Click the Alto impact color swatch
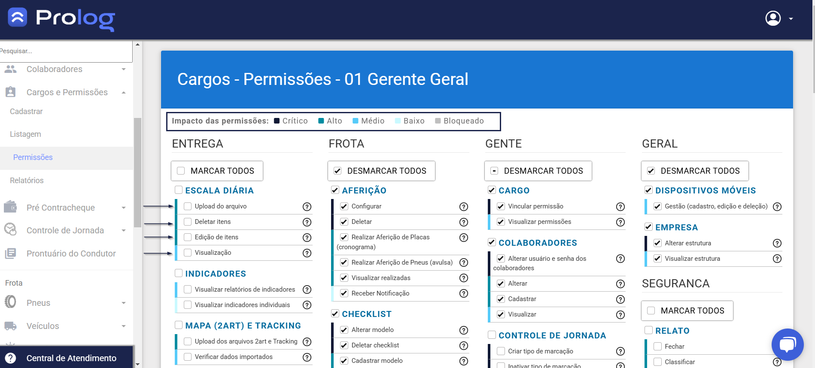The image size is (815, 368). [x=321, y=121]
